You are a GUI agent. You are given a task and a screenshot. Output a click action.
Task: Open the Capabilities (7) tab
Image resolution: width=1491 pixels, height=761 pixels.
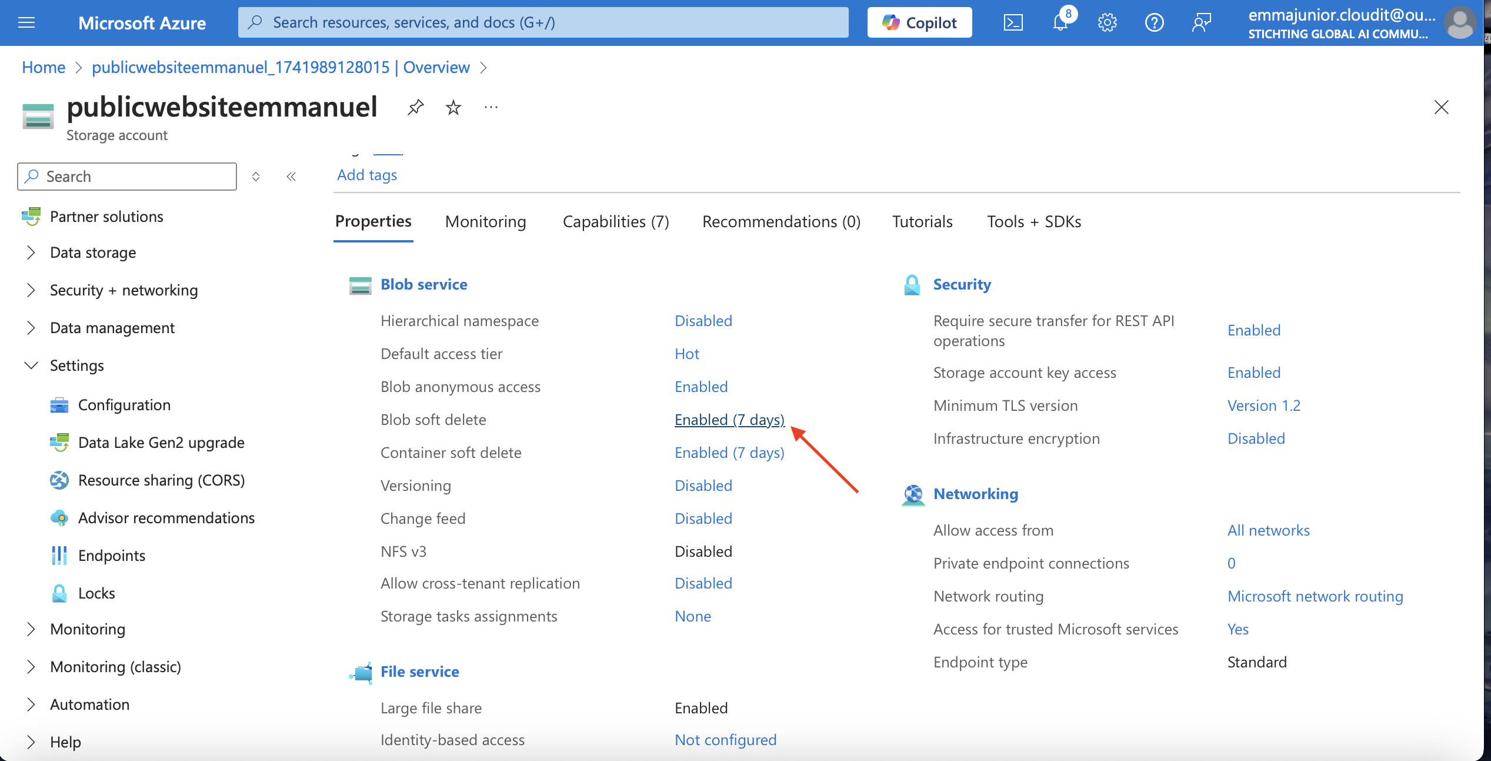[616, 222]
